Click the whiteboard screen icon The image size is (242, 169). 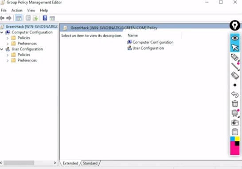tap(235, 113)
